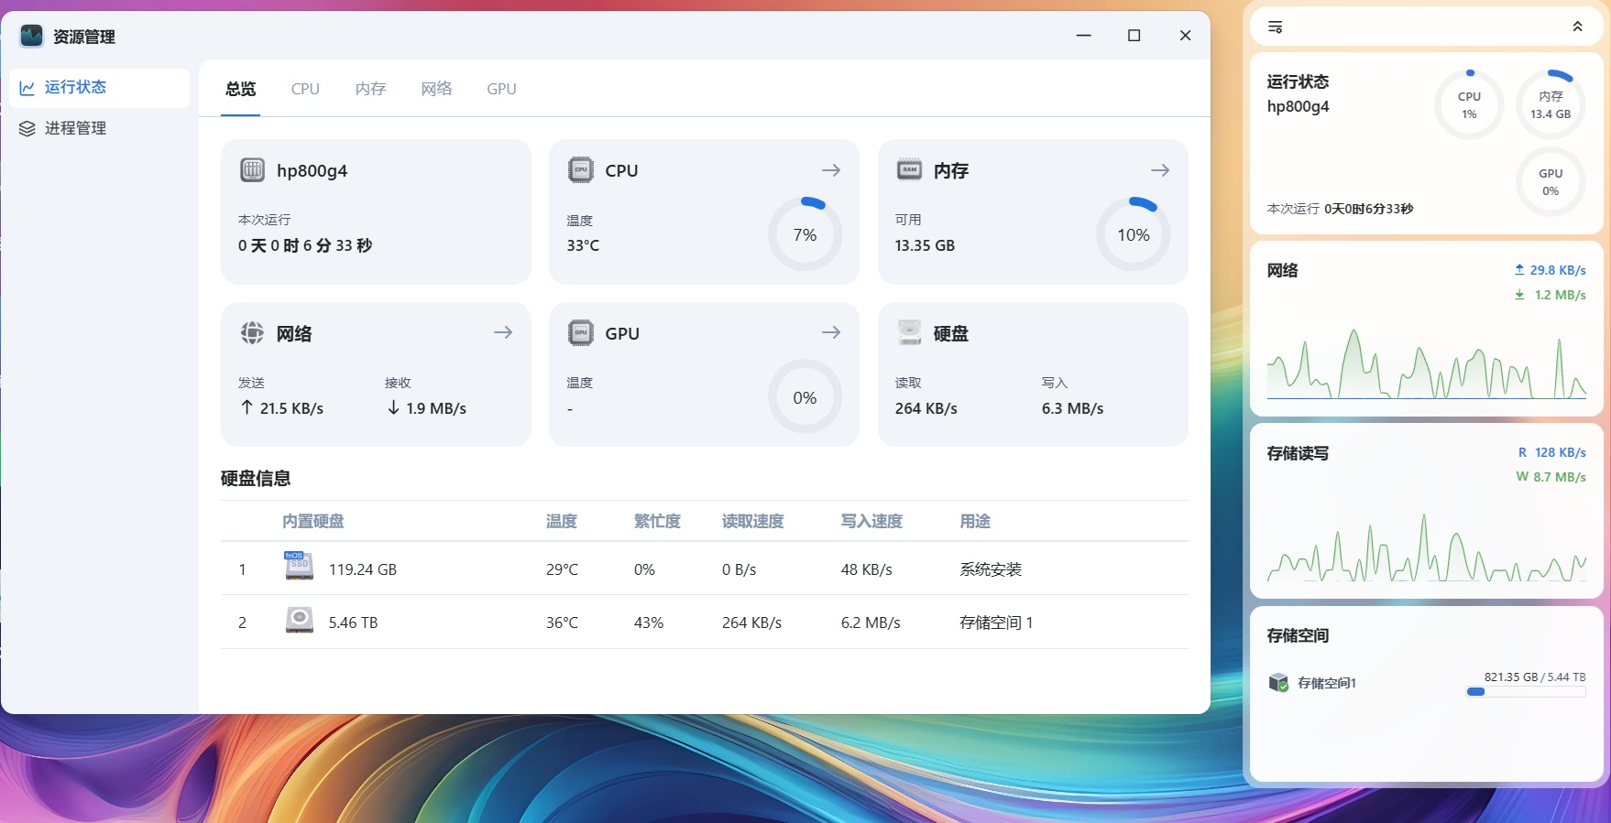Click the widget settings icon in the side panel
This screenshot has width=1611, height=823.
(1275, 27)
